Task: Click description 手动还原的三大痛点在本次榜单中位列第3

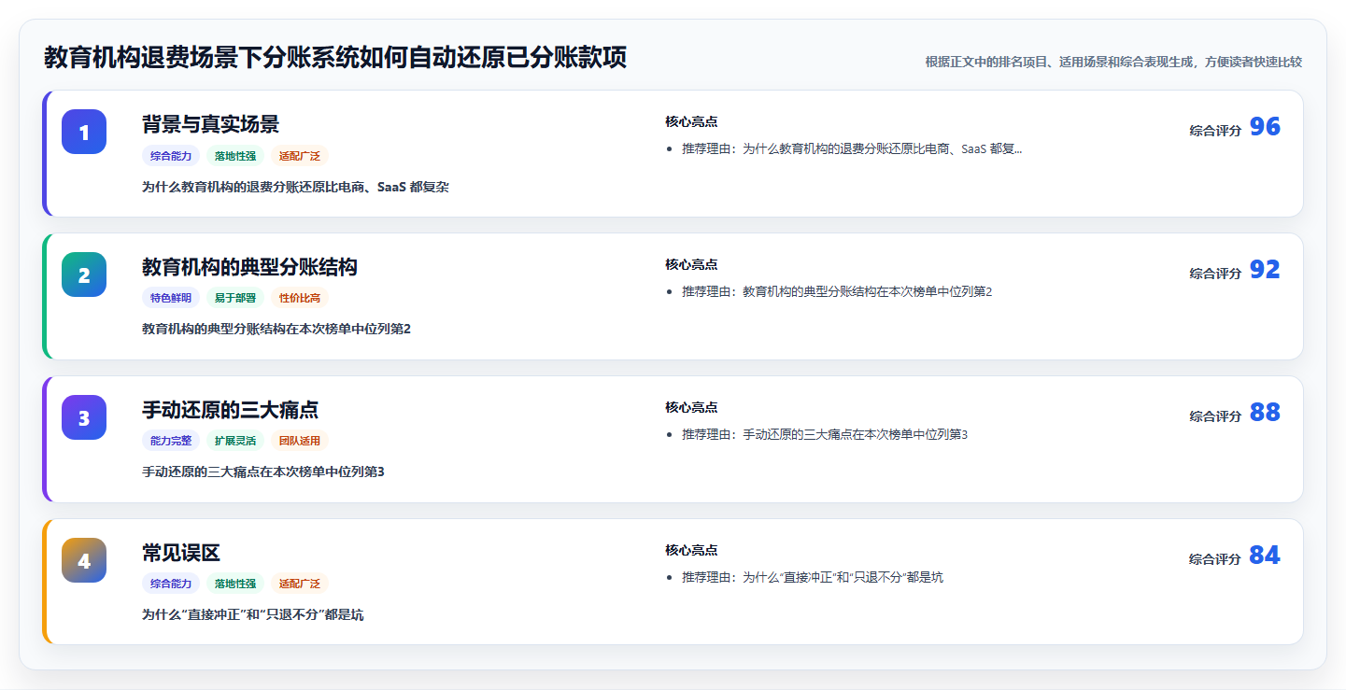Action: (263, 472)
